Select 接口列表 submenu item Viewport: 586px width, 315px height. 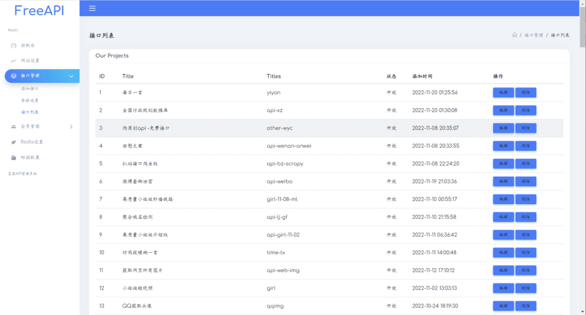pyautogui.click(x=30, y=112)
